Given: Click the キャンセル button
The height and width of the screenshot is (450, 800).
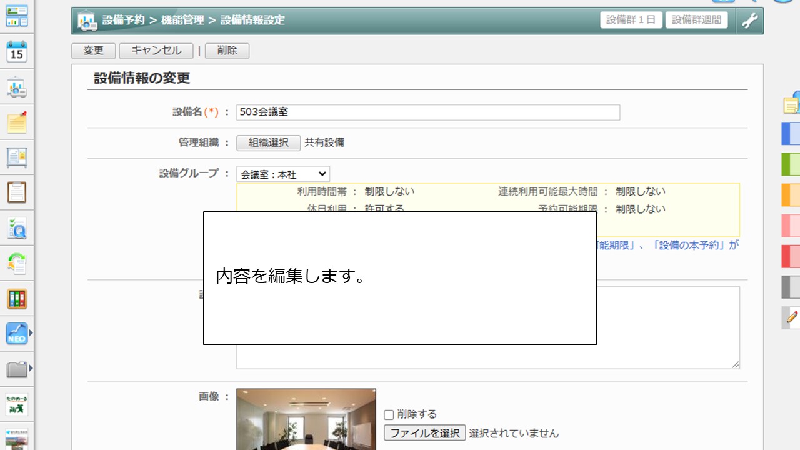Looking at the screenshot, I should (x=156, y=51).
